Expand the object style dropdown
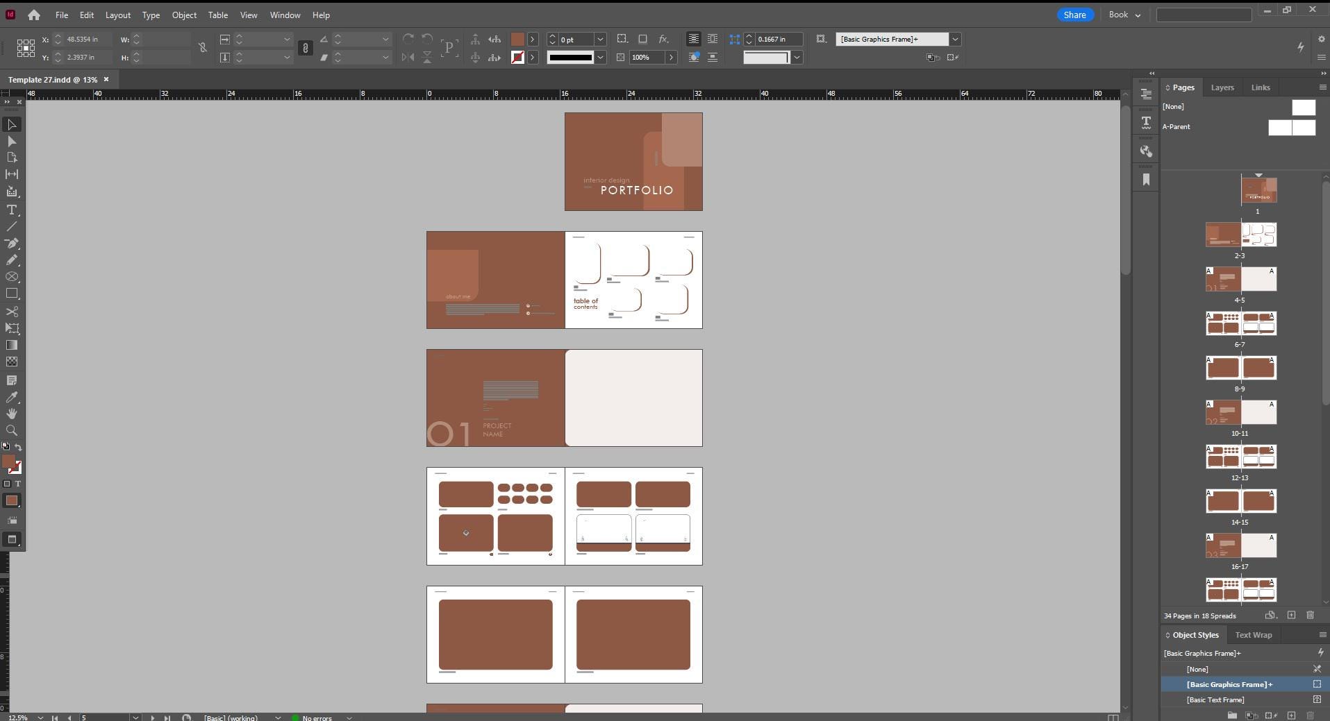The width and height of the screenshot is (1330, 721). [x=955, y=40]
